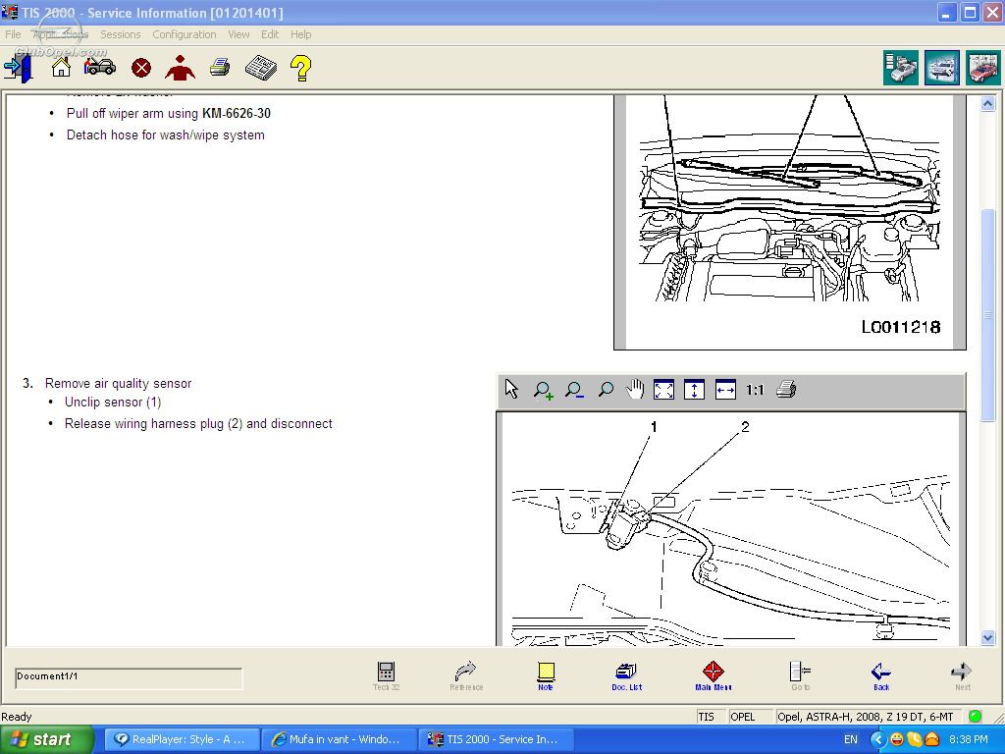1005x754 pixels.
Task: Click the Go to button
Action: pos(800,675)
